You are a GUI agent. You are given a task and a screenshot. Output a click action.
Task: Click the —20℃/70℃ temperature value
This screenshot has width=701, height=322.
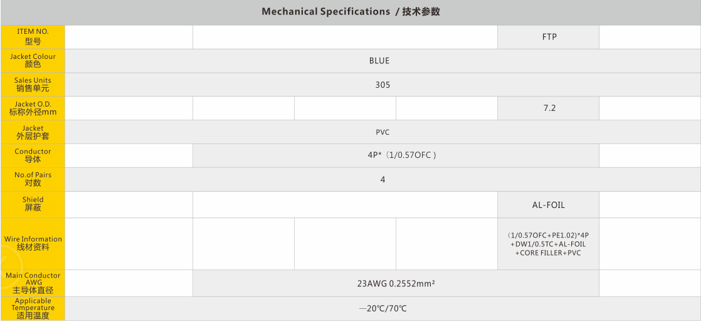click(382, 309)
